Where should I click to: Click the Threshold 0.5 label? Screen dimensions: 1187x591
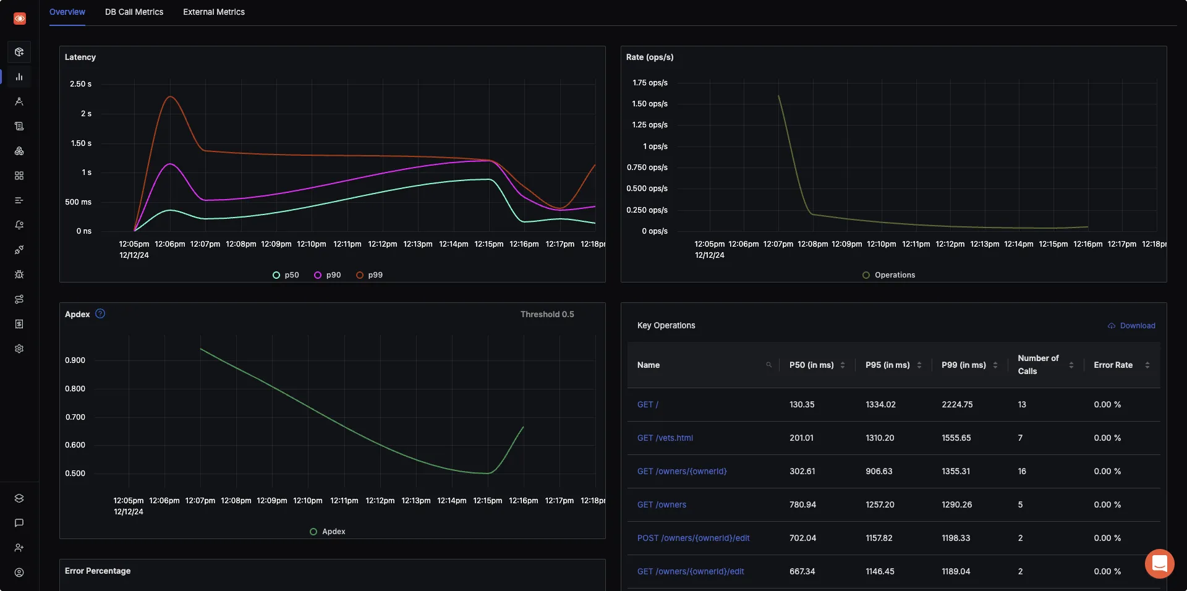click(547, 314)
